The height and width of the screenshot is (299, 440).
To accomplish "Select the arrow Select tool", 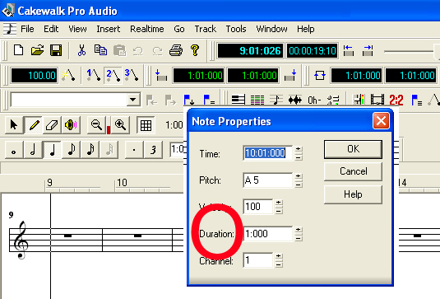I will (x=13, y=124).
